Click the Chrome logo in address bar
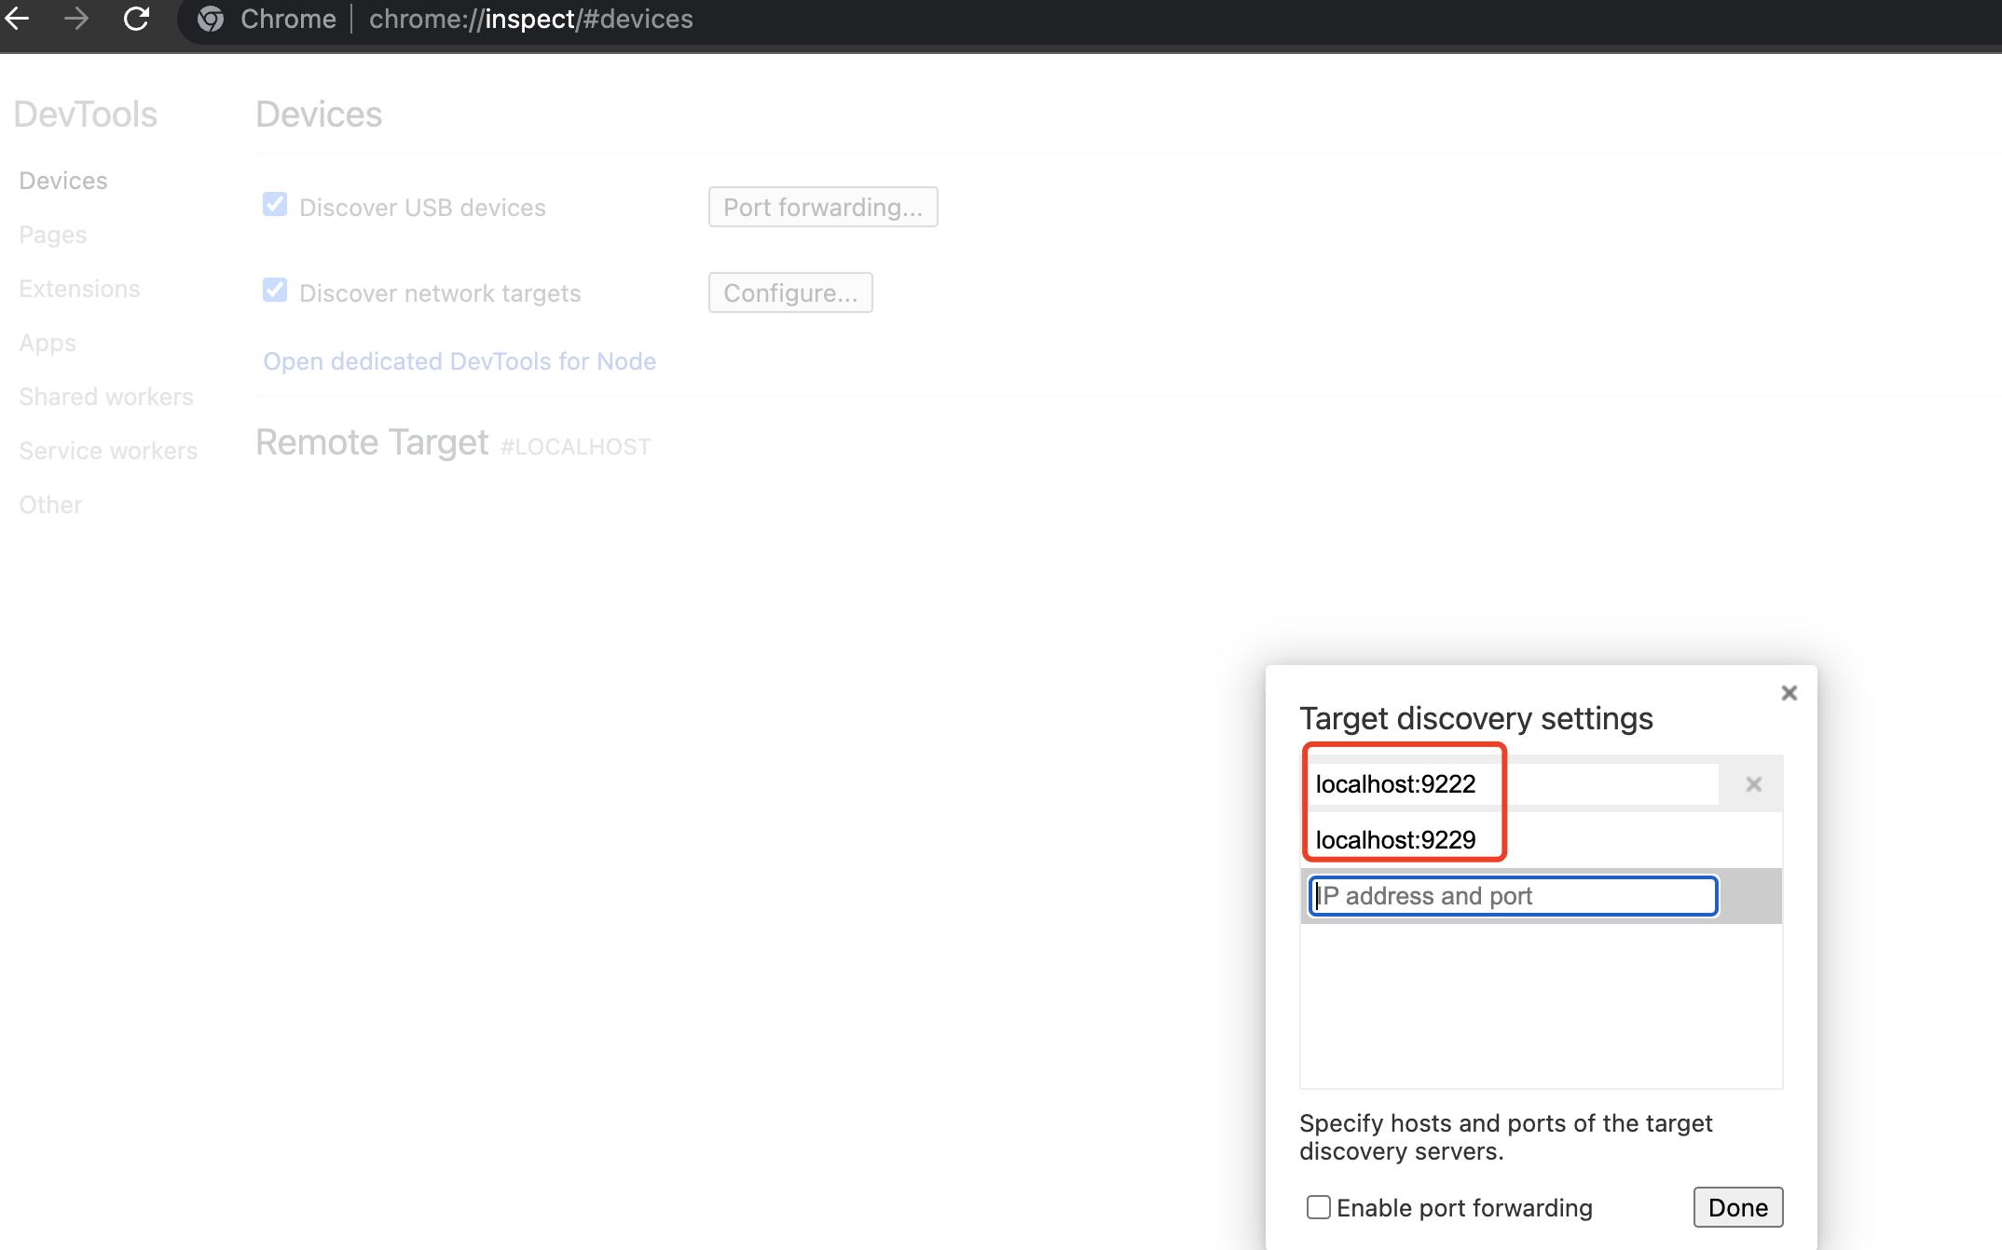The width and height of the screenshot is (2002, 1250). pos(211,19)
